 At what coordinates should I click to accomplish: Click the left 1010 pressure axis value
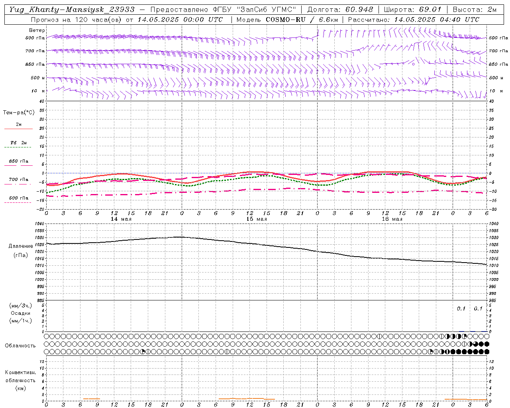(39, 265)
